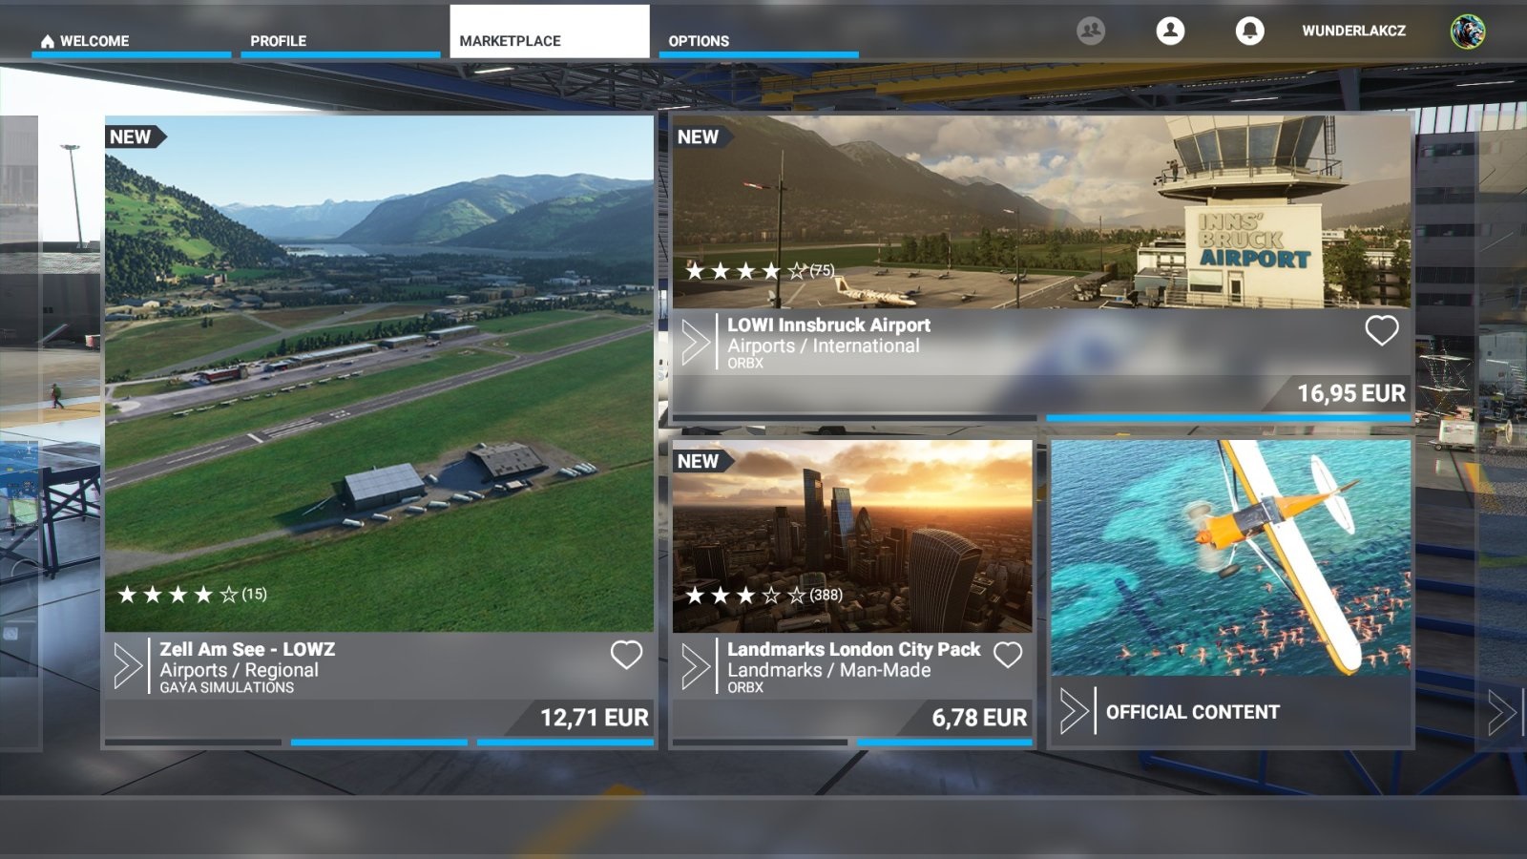Select the blue indicator under Innsbruck card
This screenshot has height=859, width=1527.
(x=1228, y=418)
